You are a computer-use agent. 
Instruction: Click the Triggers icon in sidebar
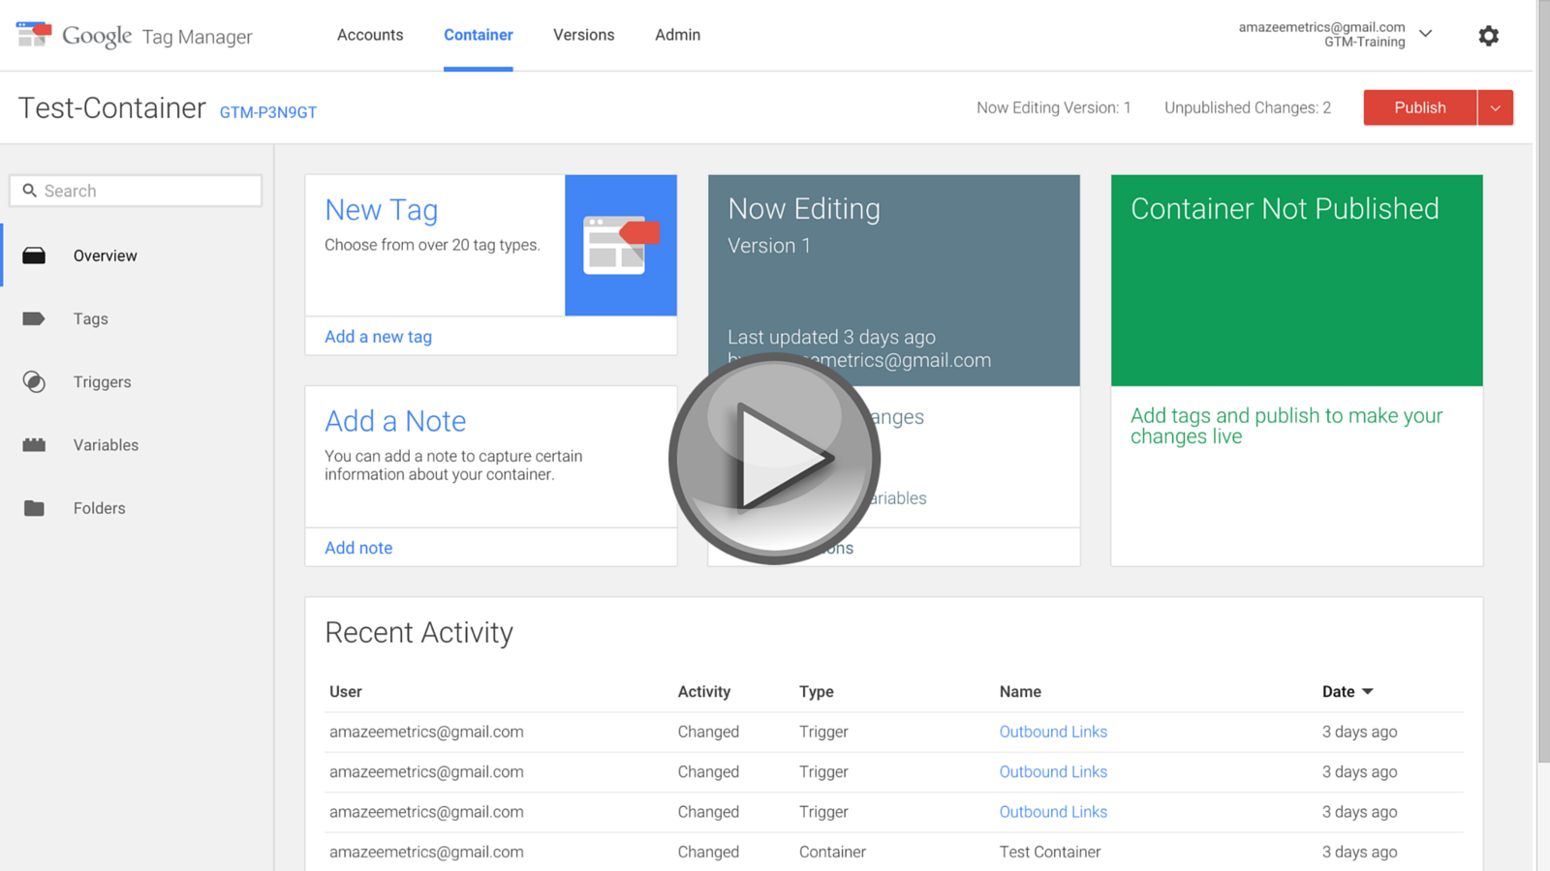[x=34, y=381]
